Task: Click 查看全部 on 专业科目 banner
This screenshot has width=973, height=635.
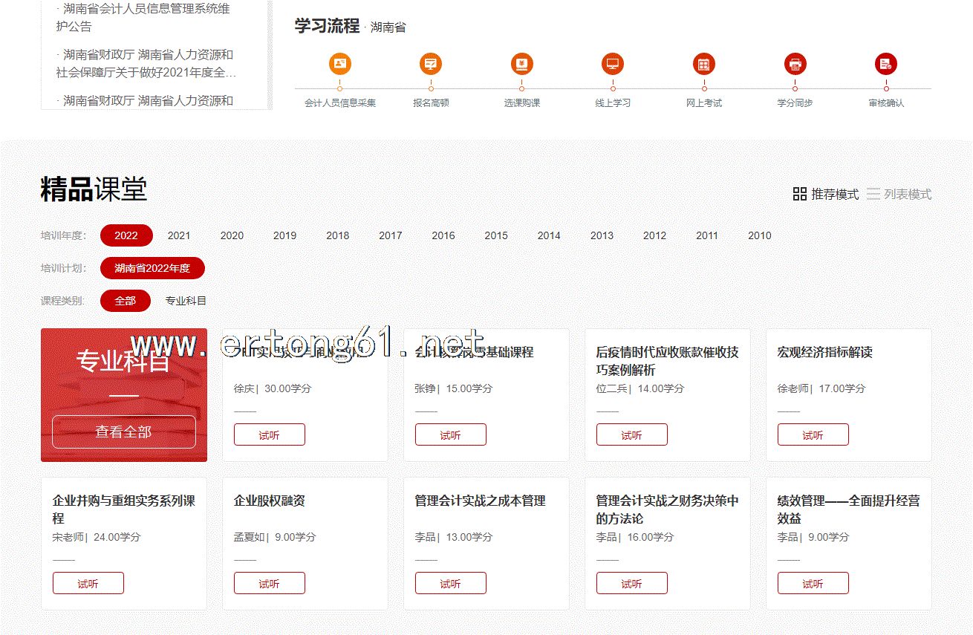Action: [123, 432]
